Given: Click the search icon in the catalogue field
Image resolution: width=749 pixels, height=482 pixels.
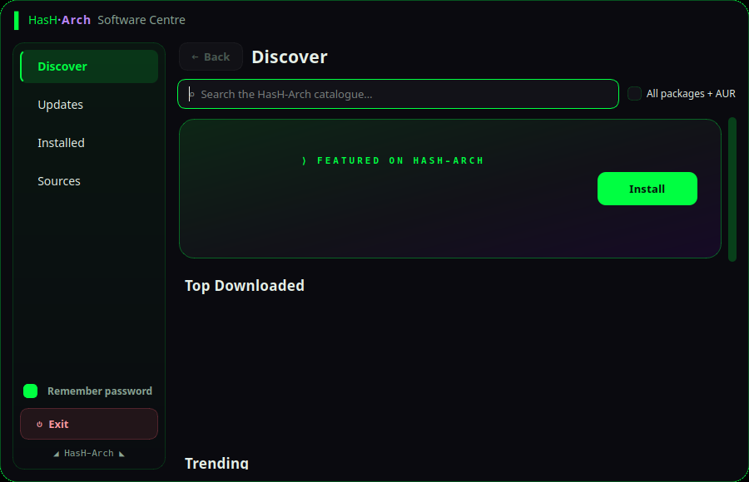Looking at the screenshot, I should tap(191, 95).
